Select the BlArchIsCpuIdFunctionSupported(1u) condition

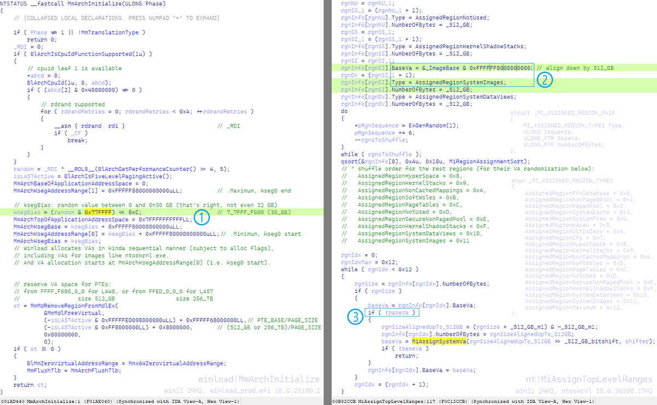pos(83,54)
